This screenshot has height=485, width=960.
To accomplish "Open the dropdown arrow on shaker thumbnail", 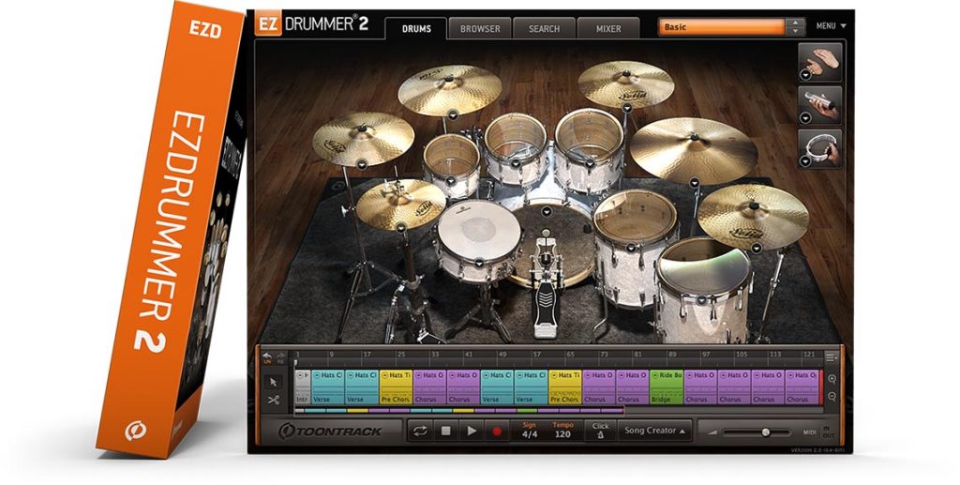I will click(805, 118).
